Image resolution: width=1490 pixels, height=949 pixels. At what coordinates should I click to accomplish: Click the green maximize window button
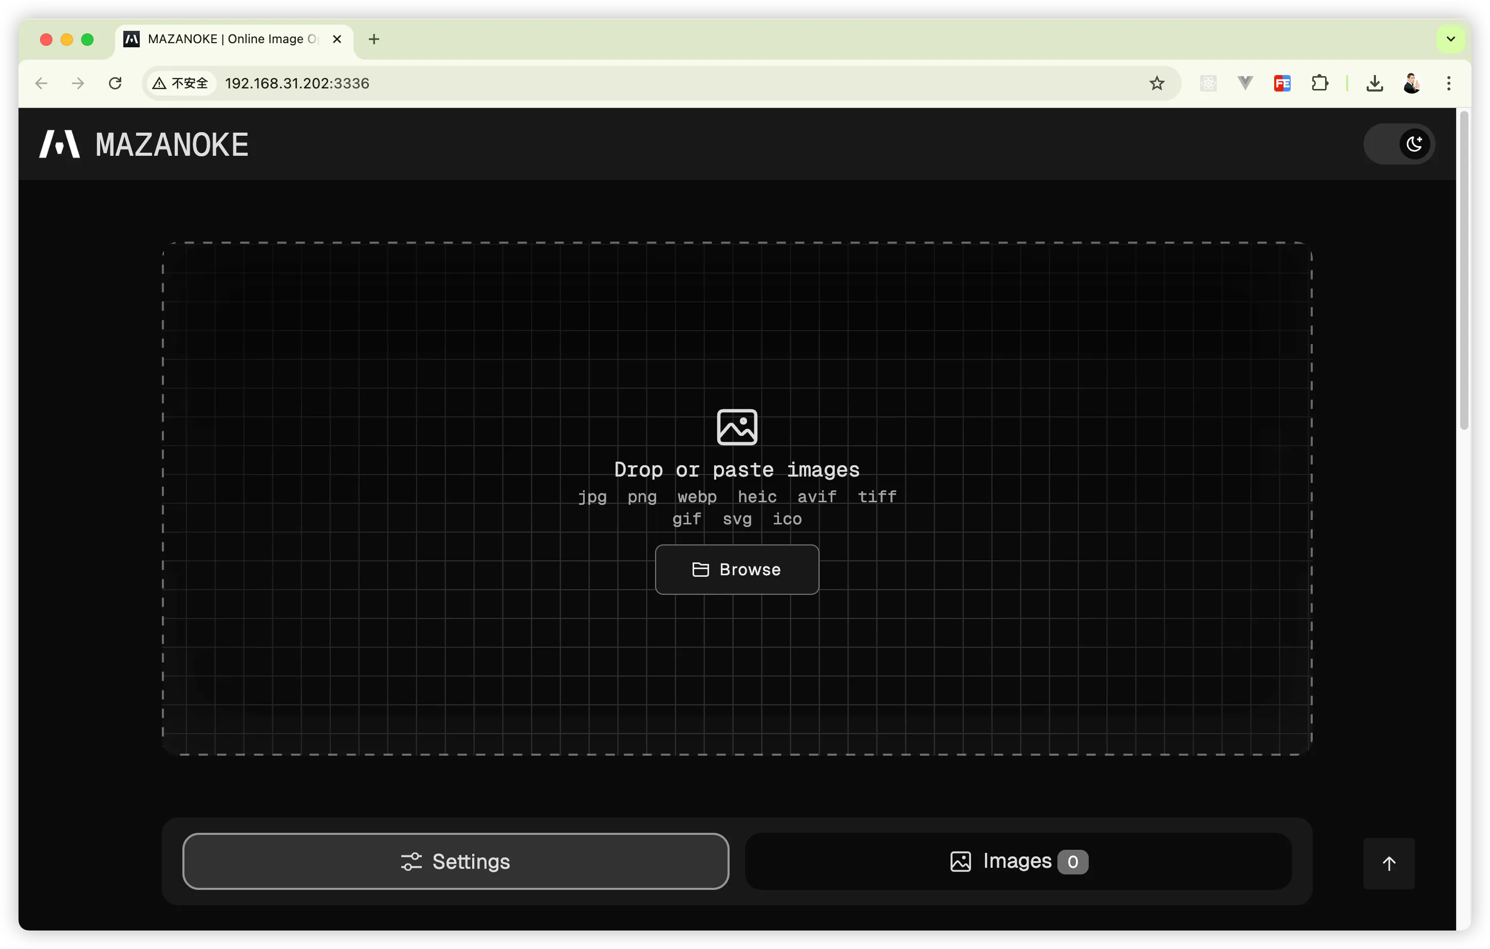tap(87, 40)
